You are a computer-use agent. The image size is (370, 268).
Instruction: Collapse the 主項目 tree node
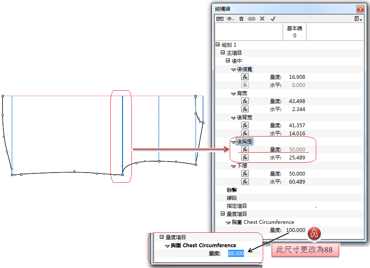click(x=223, y=53)
